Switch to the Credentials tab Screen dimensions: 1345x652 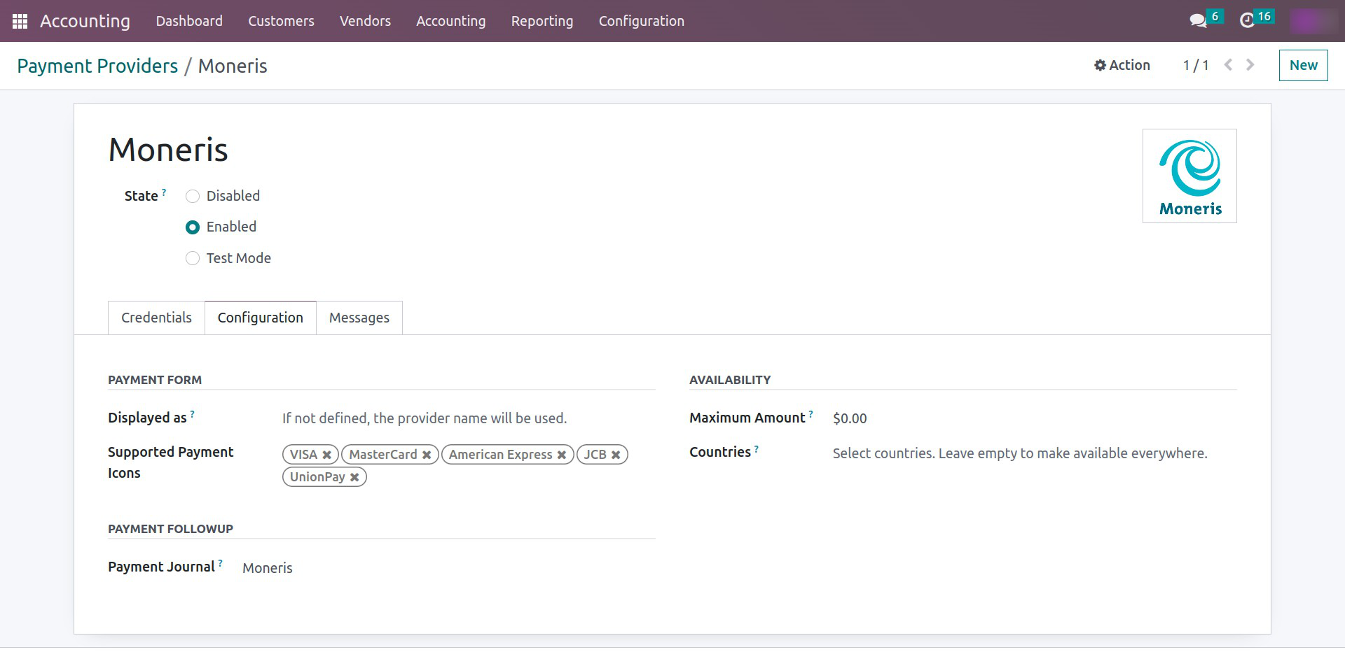point(156,318)
